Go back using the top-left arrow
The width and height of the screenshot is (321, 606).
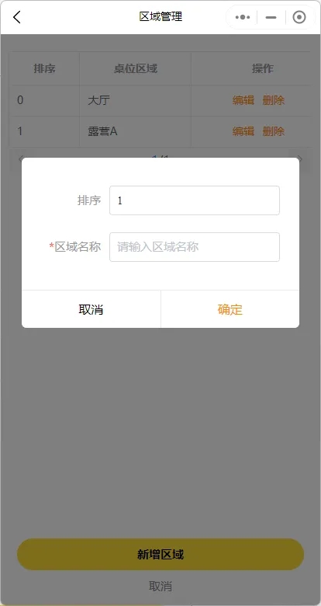click(16, 17)
